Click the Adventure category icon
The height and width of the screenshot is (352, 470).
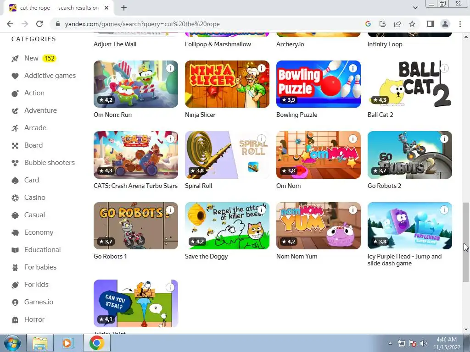[x=15, y=111]
